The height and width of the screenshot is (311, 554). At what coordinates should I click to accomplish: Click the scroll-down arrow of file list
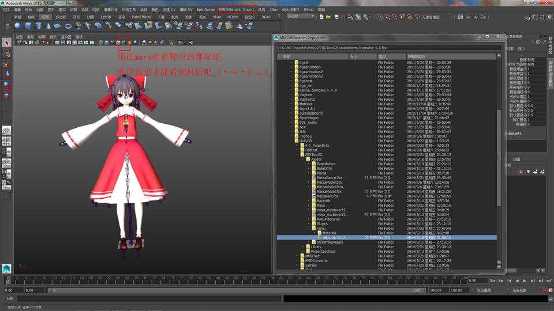[499, 267]
